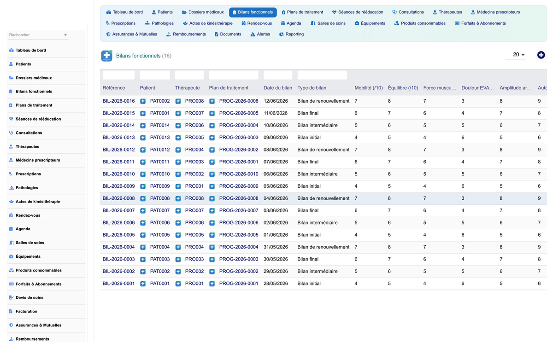Viewport: 553px width, 342px height.
Task: Open plan link PROG-2026-0010
Action: pos(239,174)
